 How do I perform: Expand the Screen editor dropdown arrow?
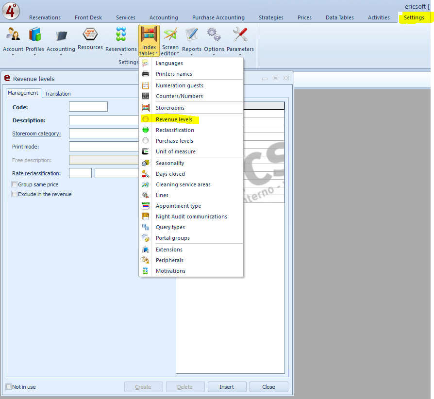click(x=178, y=53)
